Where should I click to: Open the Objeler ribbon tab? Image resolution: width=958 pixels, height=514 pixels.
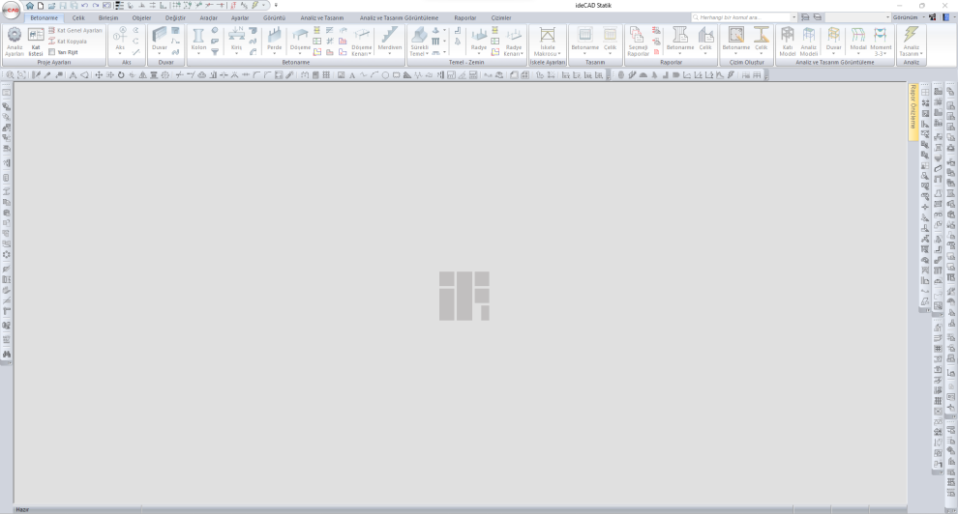coord(141,17)
